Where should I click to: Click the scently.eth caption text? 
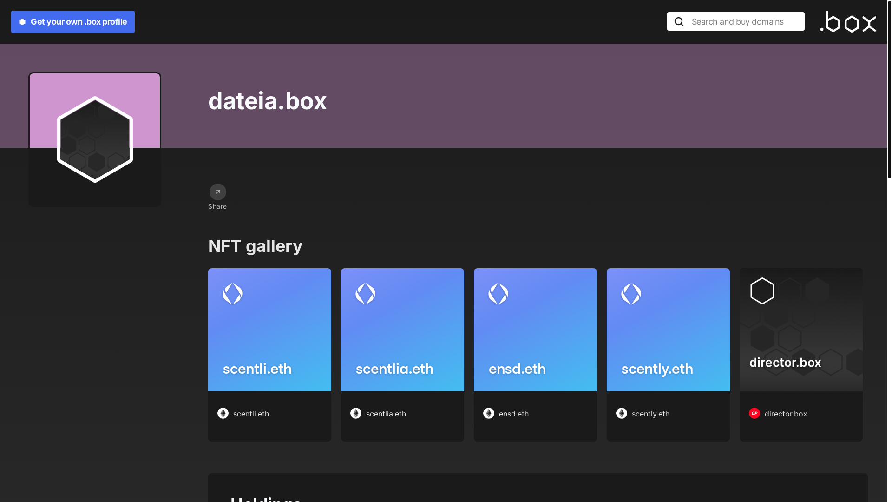coord(650,414)
